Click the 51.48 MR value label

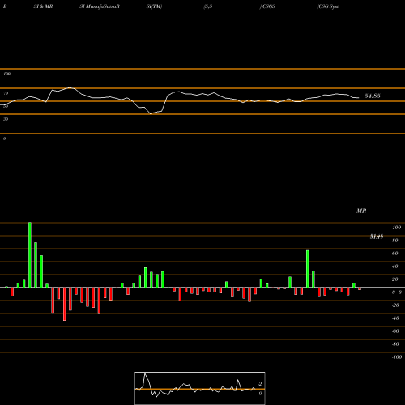377,237
